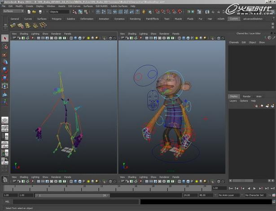Click the range slider bar
276x211 pixels.
click(72, 195)
